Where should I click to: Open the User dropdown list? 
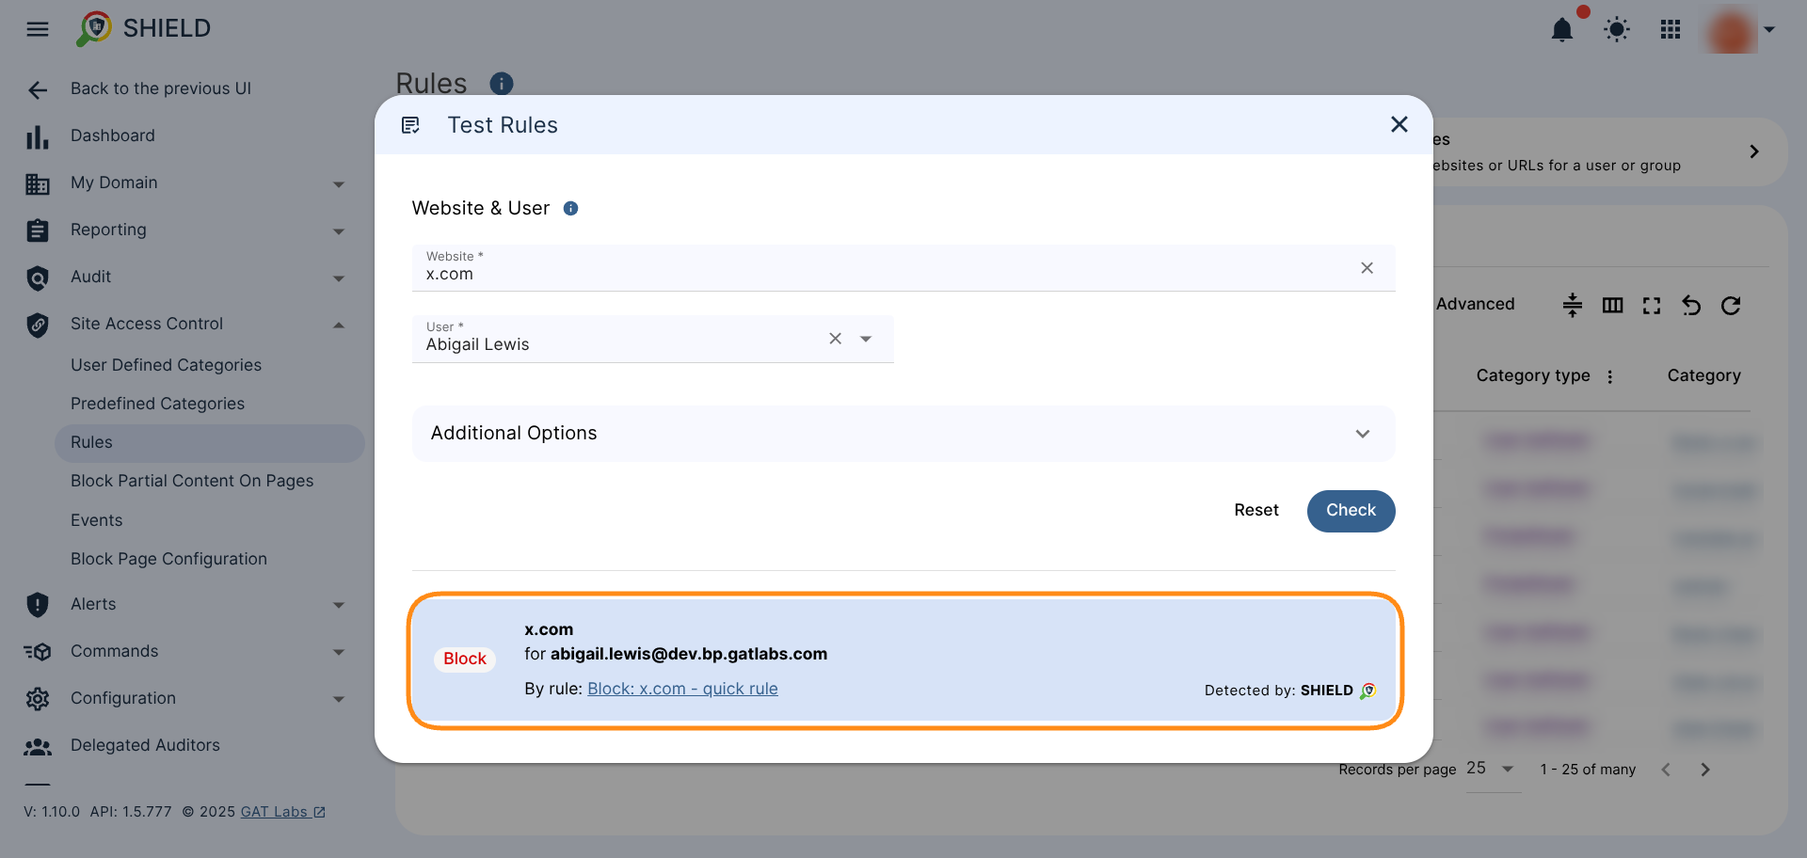(x=866, y=339)
